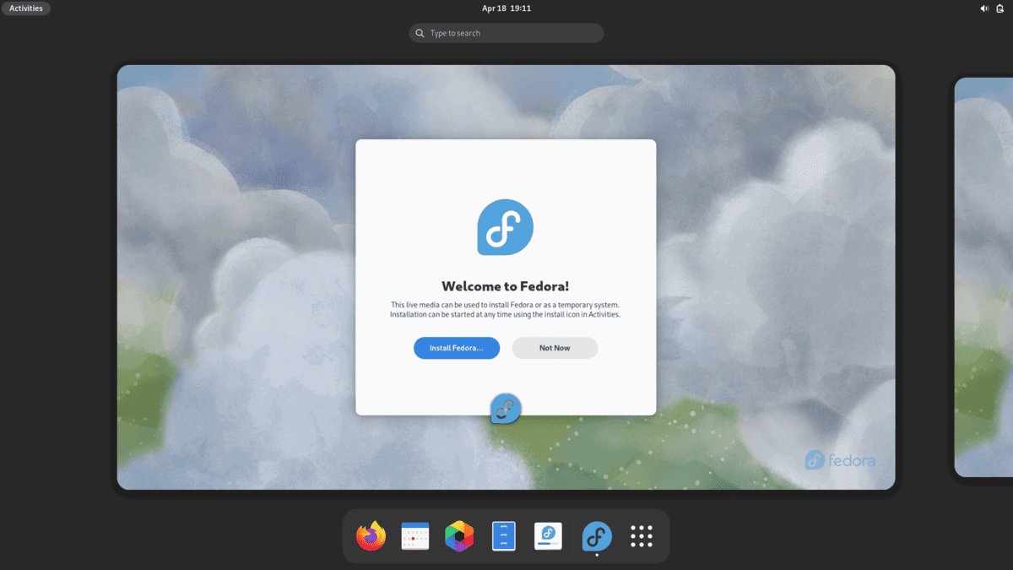Open the multicolored hexagon app in the dock
This screenshot has width=1013, height=570.
pyautogui.click(x=459, y=536)
